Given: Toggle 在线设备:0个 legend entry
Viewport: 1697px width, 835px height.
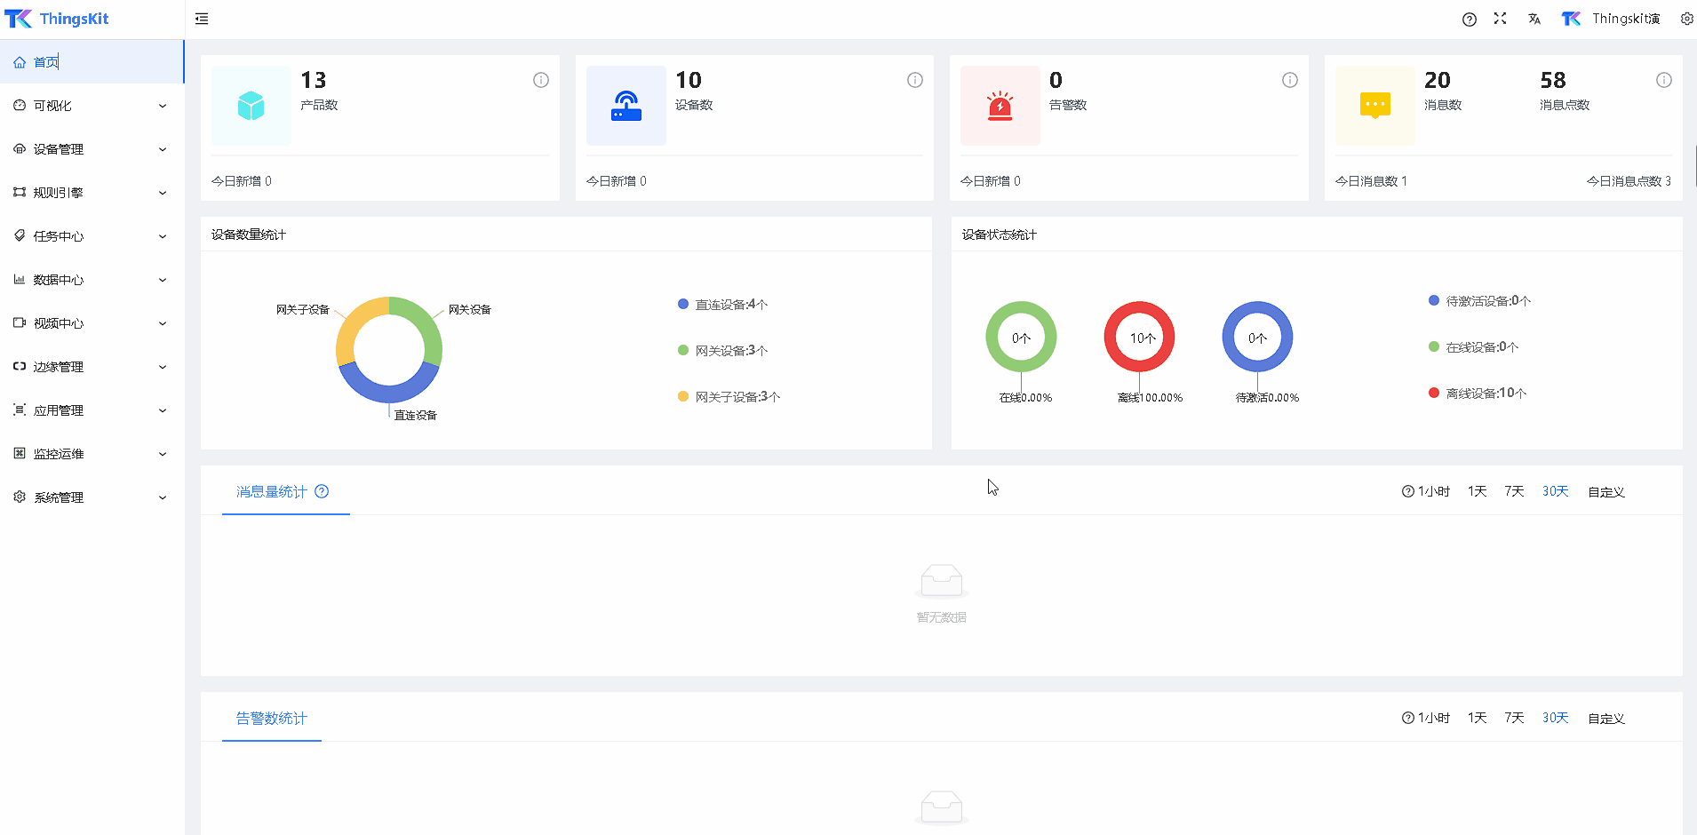Looking at the screenshot, I should pyautogui.click(x=1474, y=347).
